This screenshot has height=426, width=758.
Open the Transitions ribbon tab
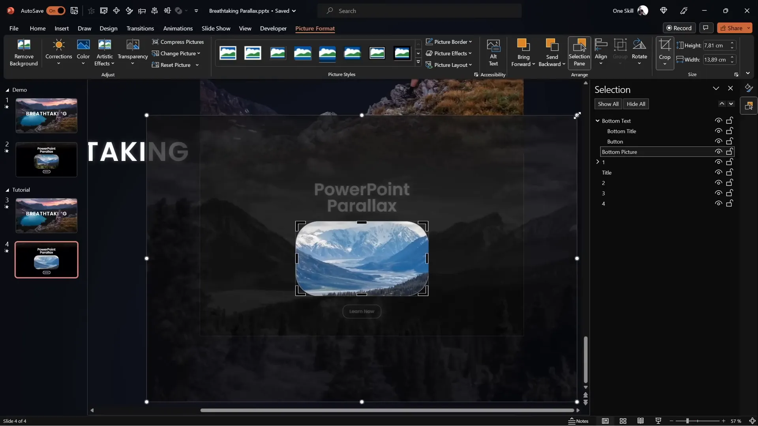click(140, 28)
